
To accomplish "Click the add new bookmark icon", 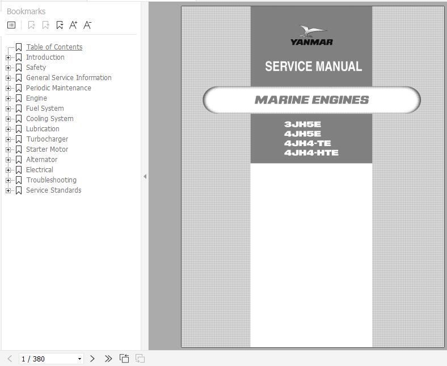I will [45, 25].
